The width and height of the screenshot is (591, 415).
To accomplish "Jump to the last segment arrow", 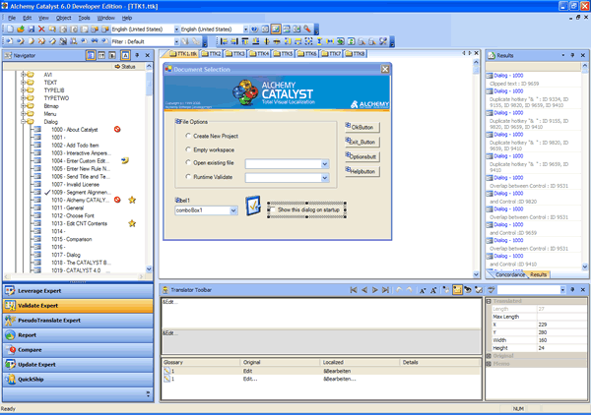I will pos(385,290).
